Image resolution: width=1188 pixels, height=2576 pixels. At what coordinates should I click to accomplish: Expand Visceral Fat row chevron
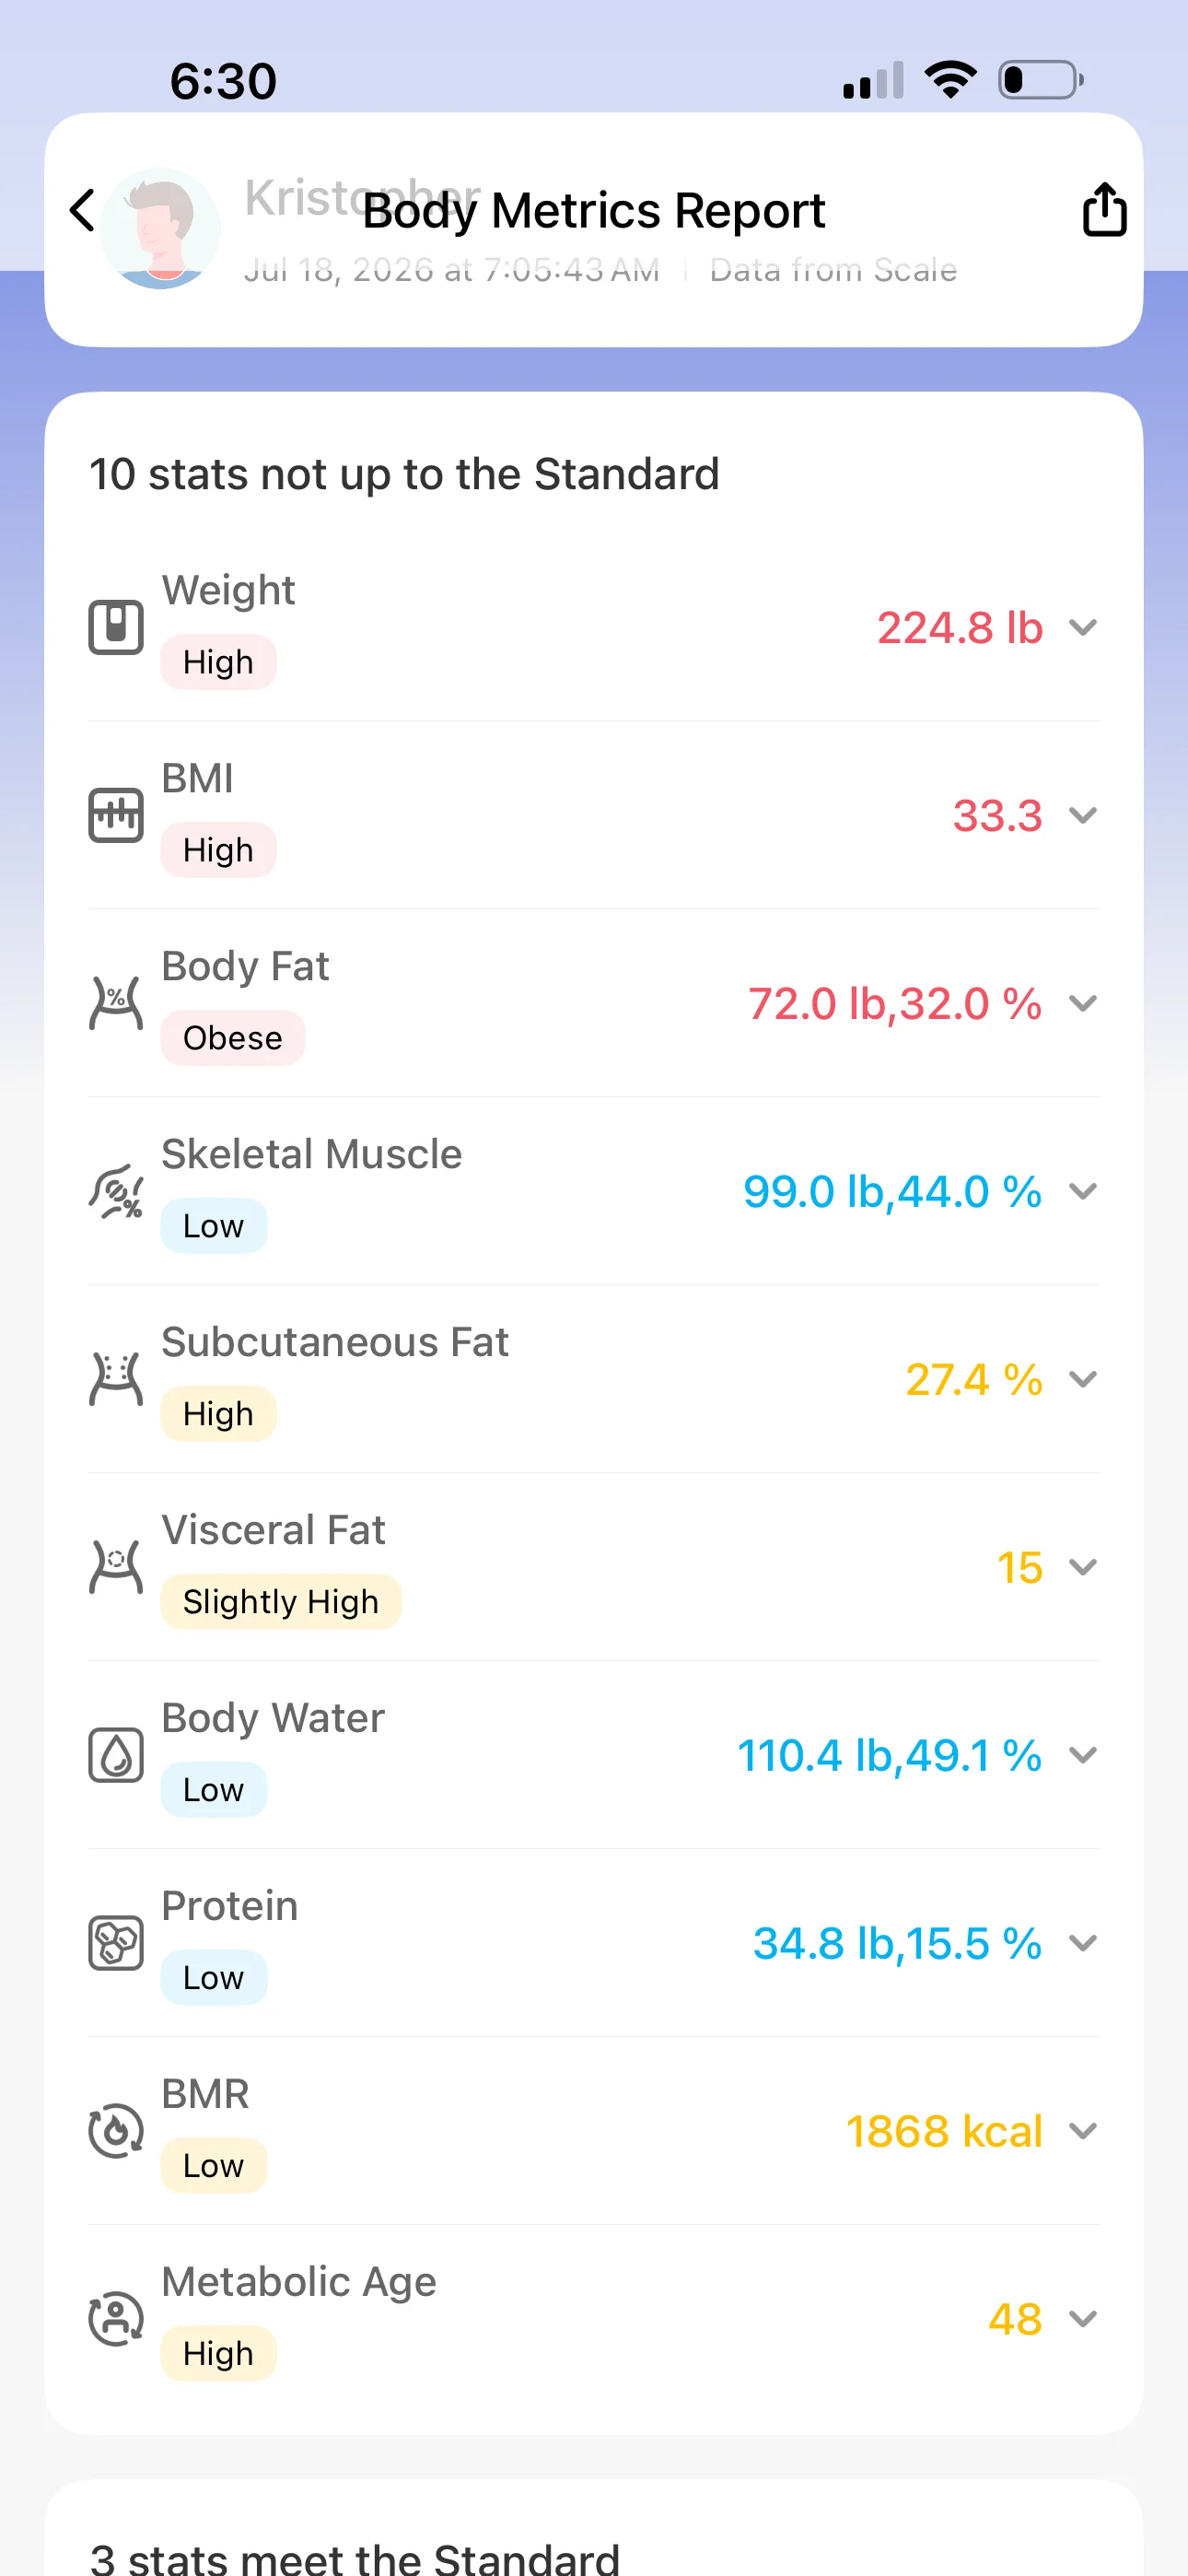click(x=1083, y=1568)
